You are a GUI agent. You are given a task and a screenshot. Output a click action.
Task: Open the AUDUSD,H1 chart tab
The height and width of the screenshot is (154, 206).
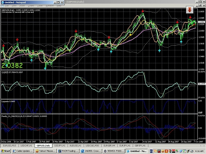[x=75, y=145]
